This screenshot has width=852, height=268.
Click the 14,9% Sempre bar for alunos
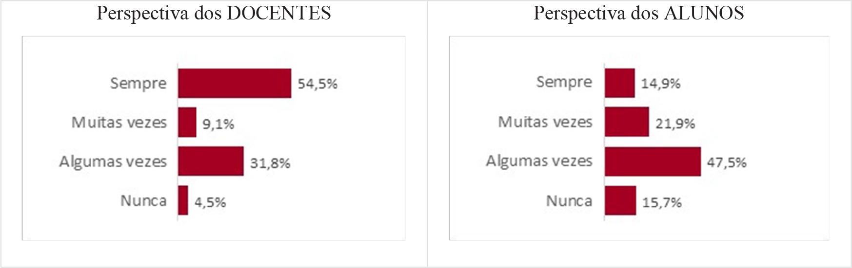pos(619,83)
